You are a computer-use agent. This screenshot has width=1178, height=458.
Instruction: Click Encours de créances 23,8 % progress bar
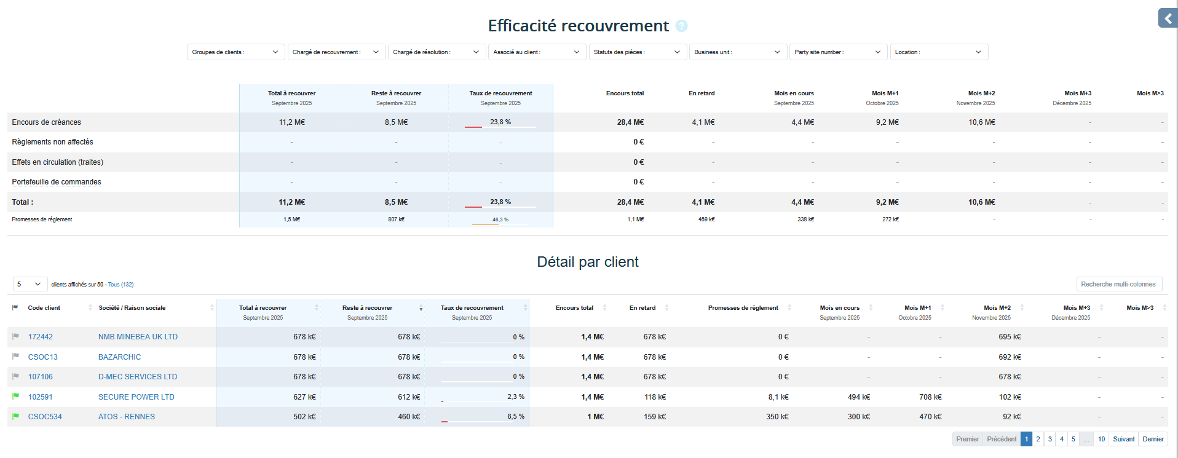pyautogui.click(x=500, y=127)
